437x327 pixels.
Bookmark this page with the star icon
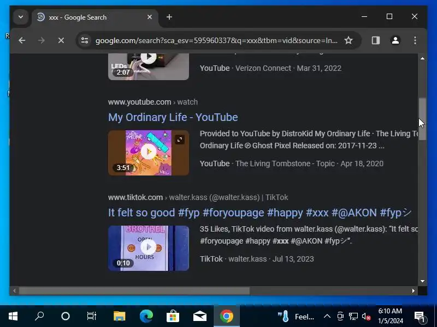coord(349,40)
